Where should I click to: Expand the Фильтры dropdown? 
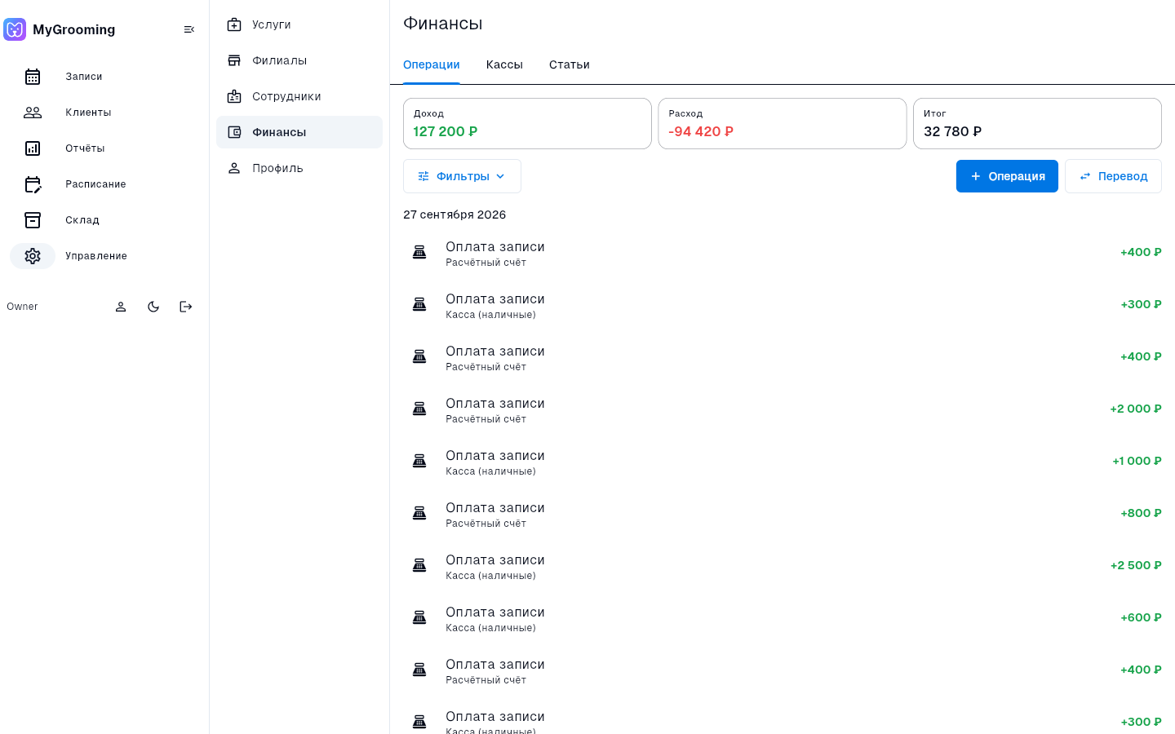pos(462,176)
